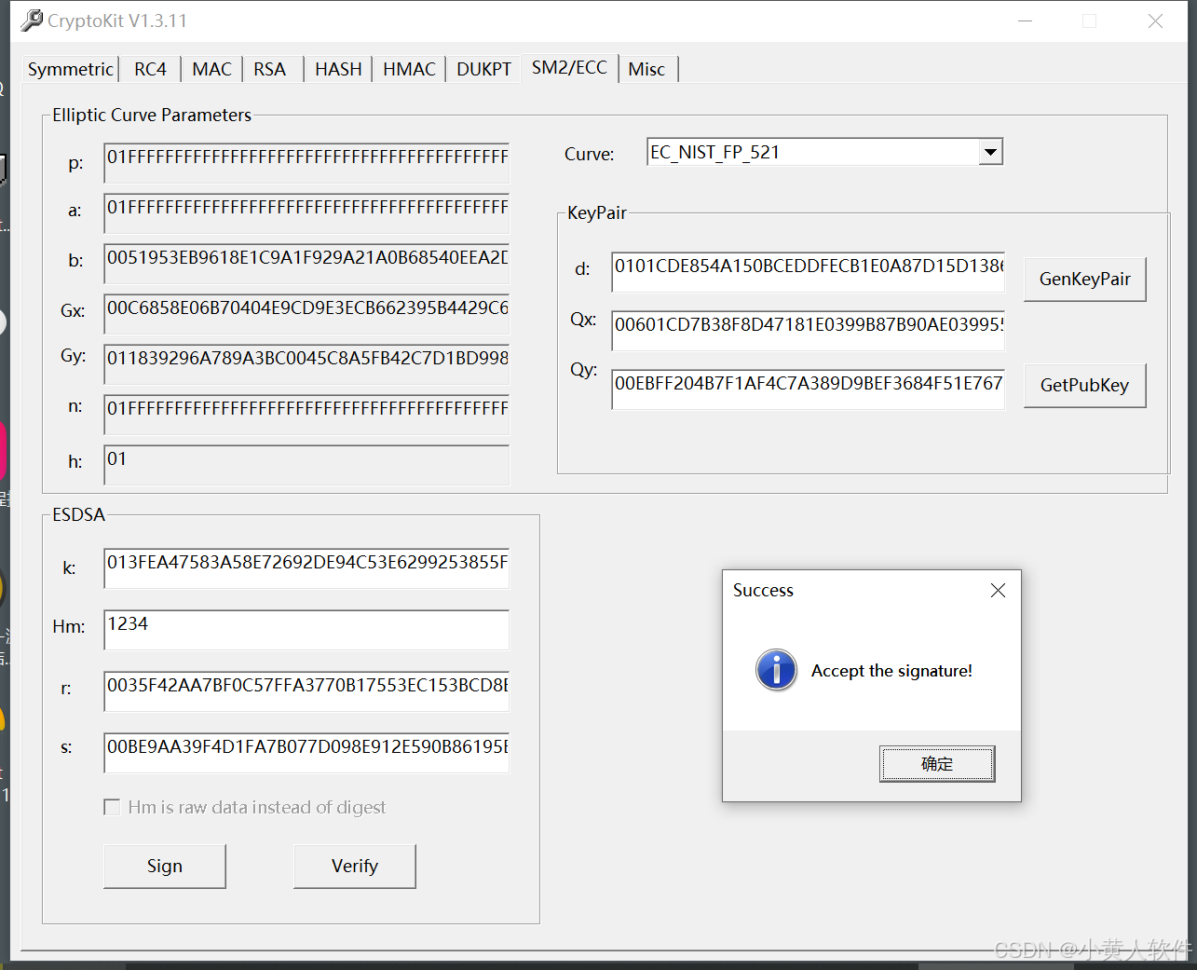
Task: Open the SM2/ECC tab
Action: click(x=569, y=68)
